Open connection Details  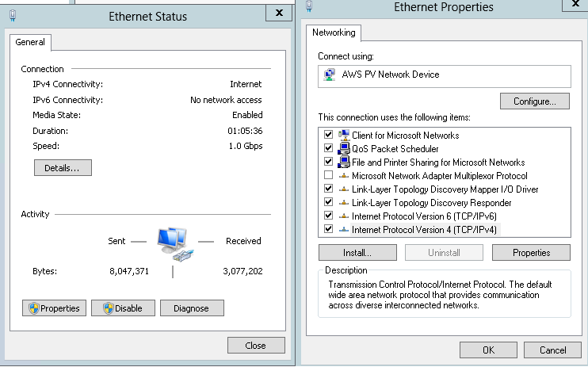point(63,168)
